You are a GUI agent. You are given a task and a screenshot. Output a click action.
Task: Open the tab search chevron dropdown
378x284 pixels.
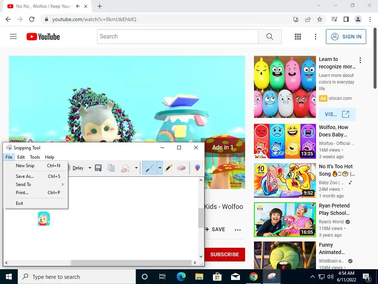click(319, 5)
